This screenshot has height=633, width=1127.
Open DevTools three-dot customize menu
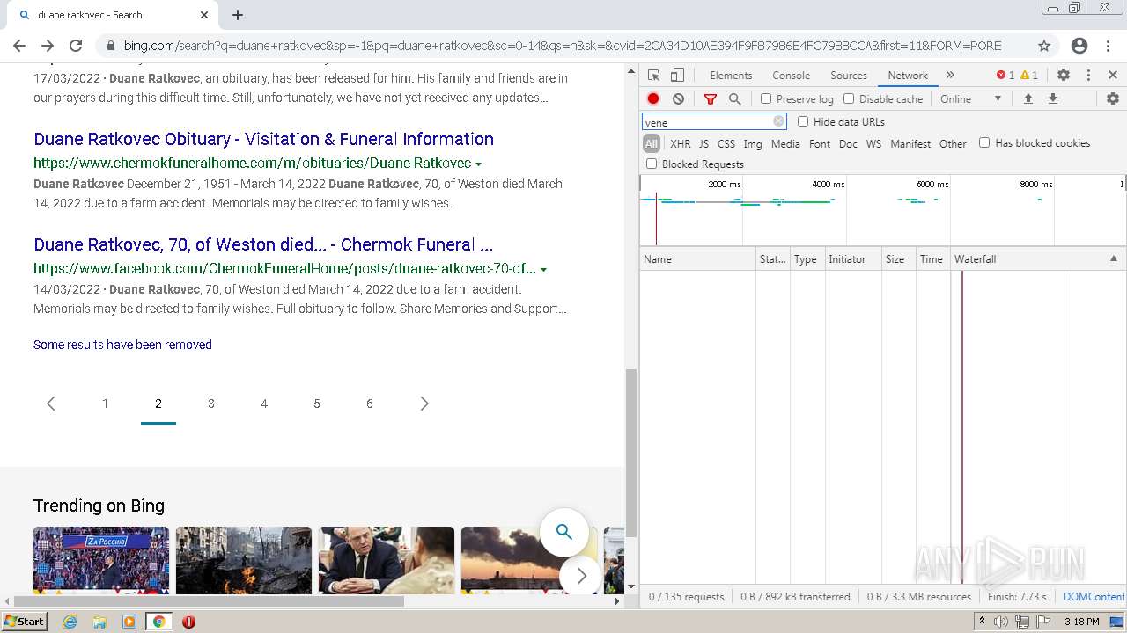(1088, 76)
